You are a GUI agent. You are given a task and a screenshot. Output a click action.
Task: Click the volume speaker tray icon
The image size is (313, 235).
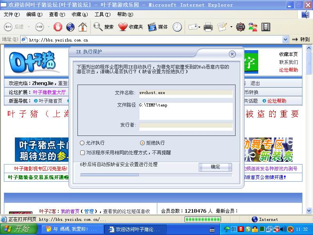click(x=283, y=229)
